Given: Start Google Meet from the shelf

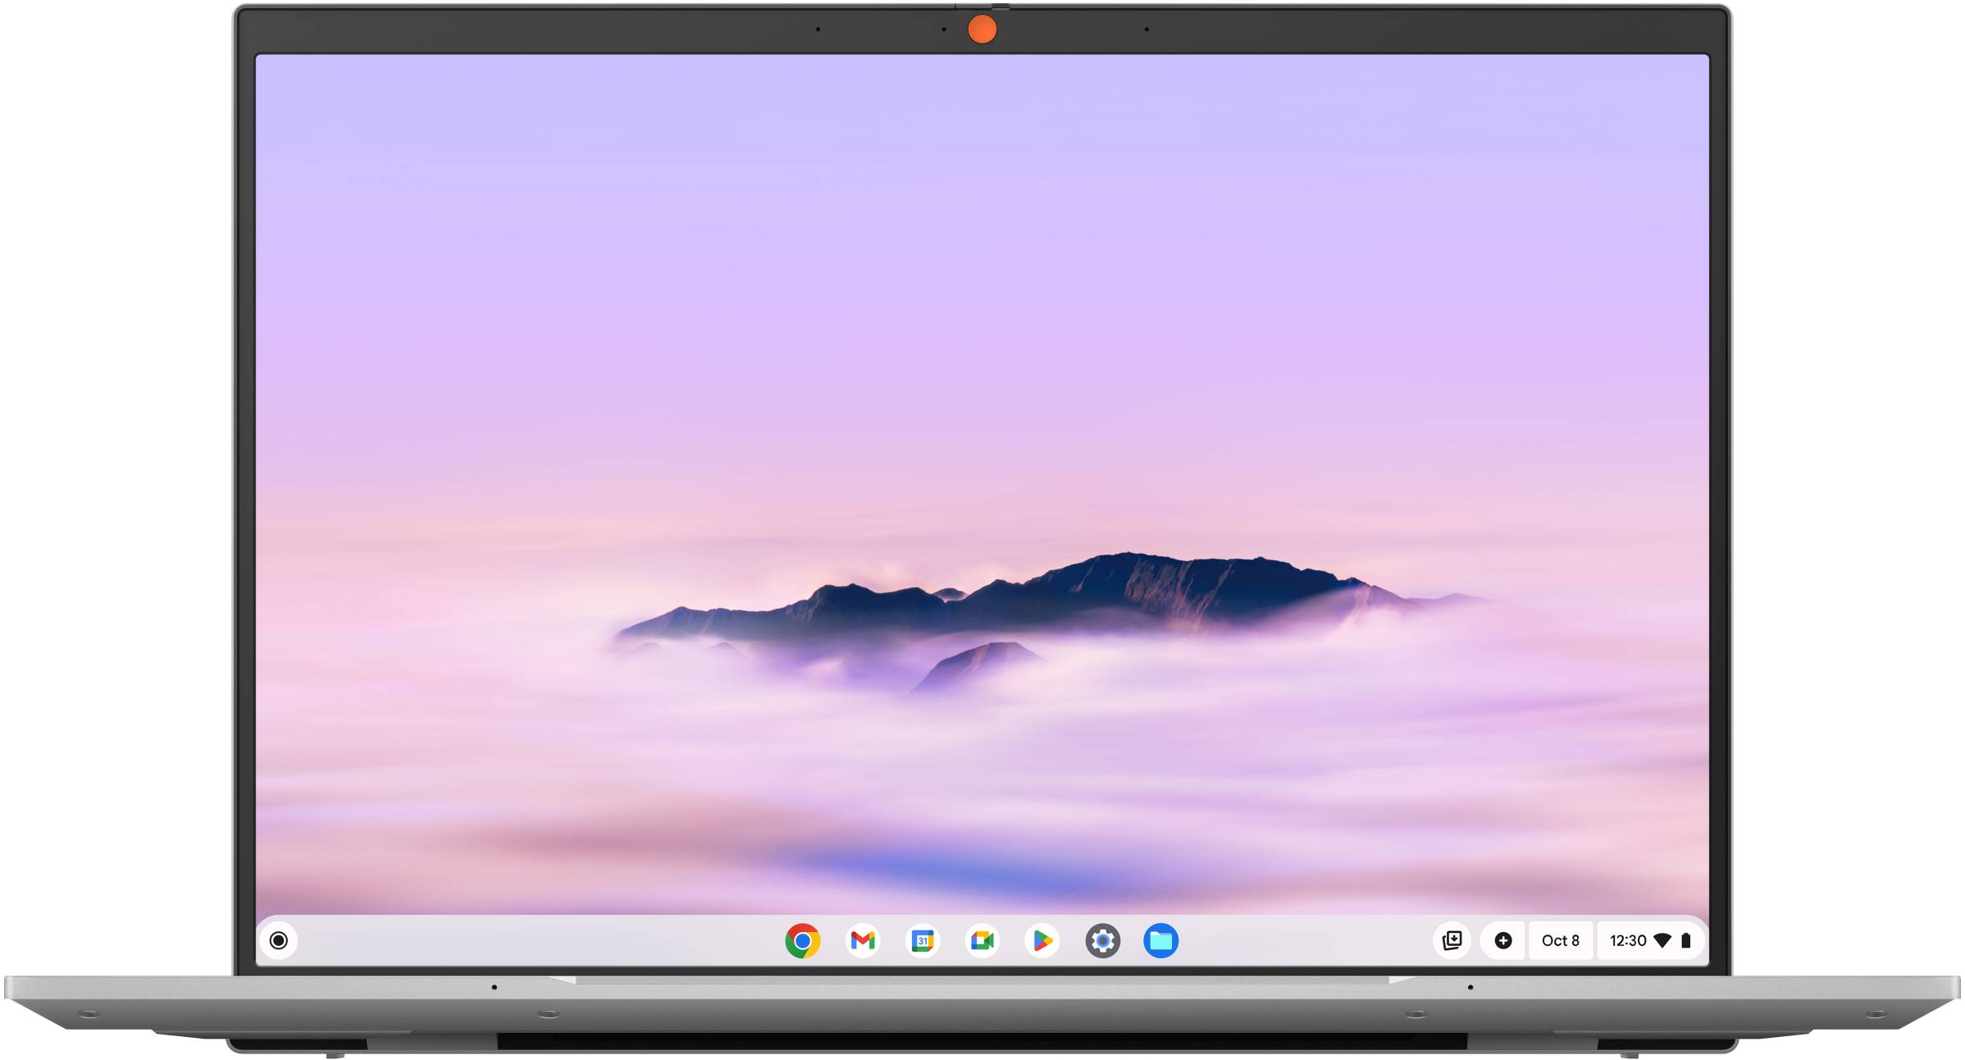Looking at the screenshot, I should tap(983, 940).
